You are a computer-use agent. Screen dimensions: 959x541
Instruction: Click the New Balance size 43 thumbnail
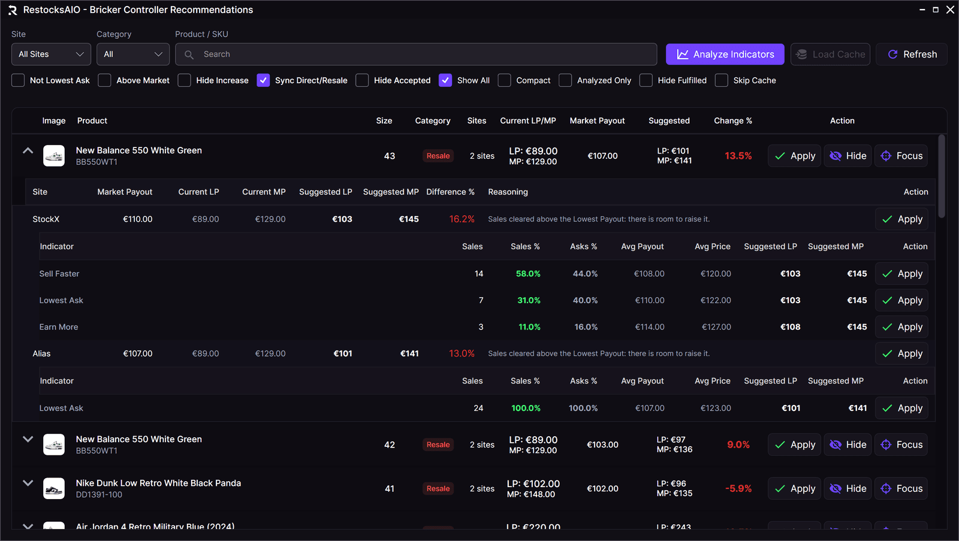[x=54, y=156]
